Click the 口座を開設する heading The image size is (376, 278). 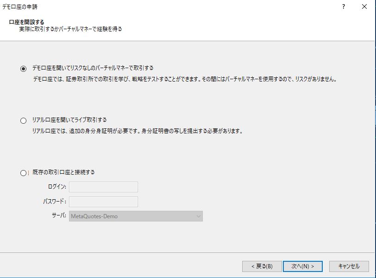point(26,22)
